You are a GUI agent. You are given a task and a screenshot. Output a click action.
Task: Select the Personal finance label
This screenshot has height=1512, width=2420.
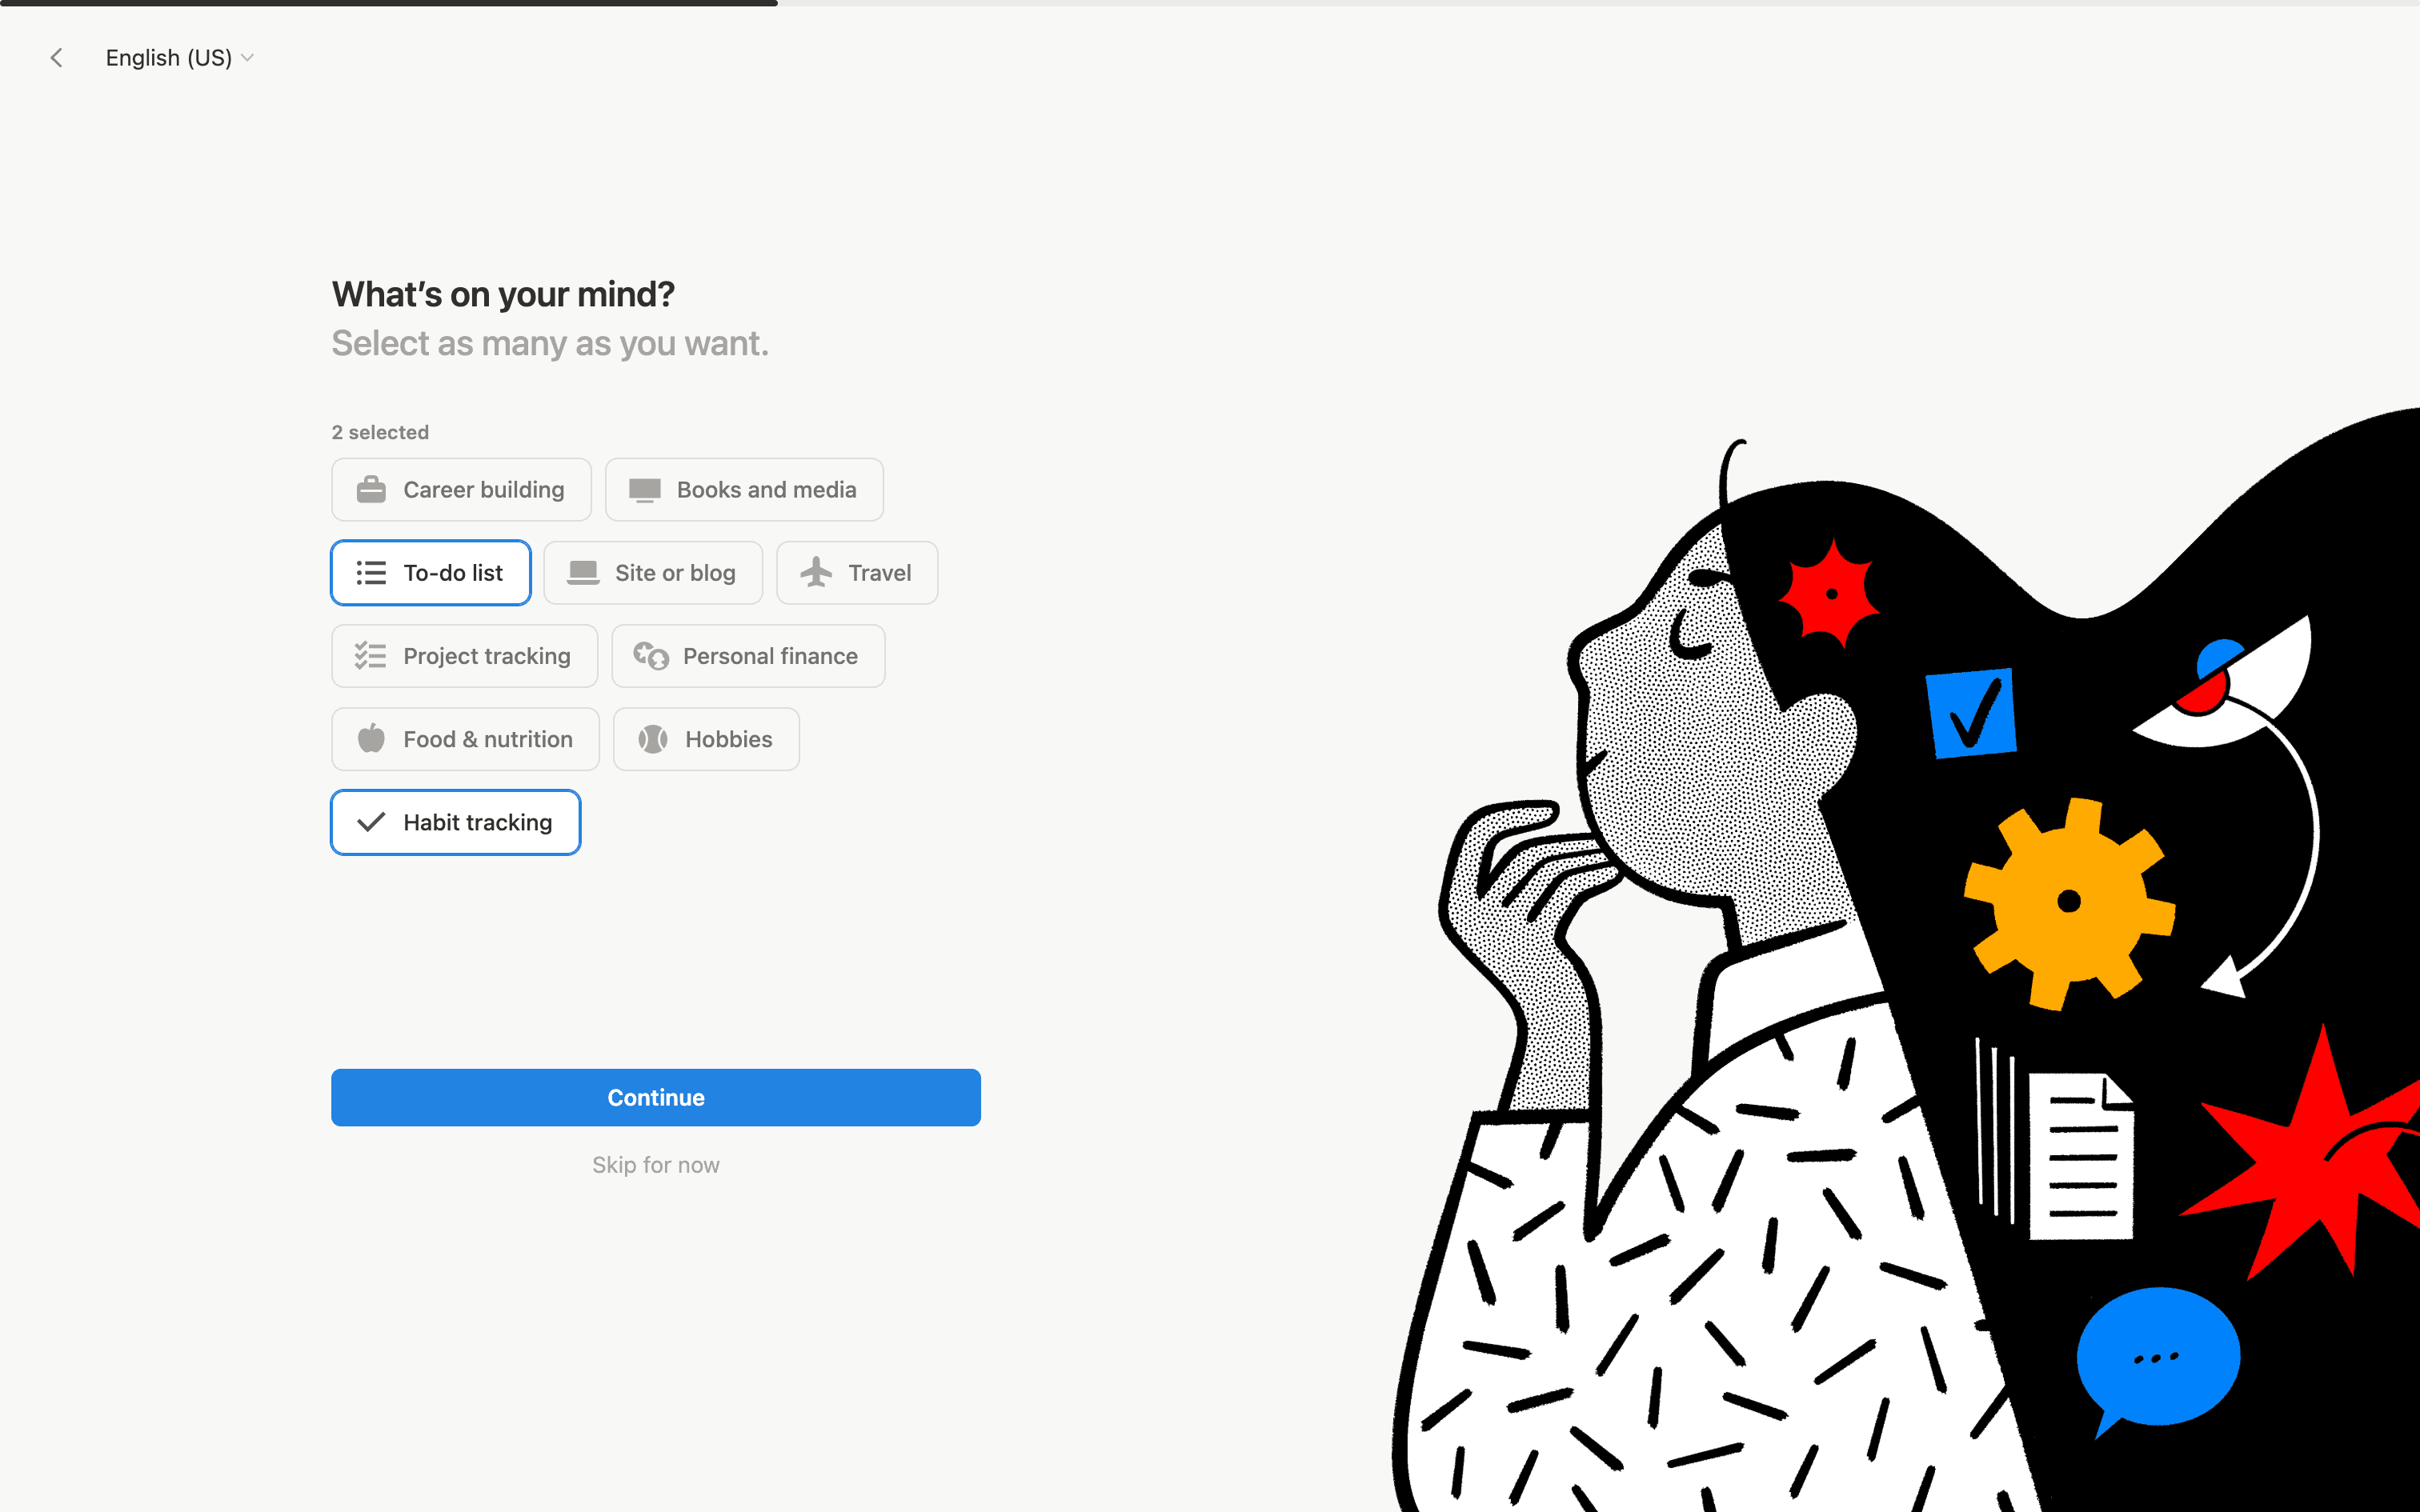770,656
